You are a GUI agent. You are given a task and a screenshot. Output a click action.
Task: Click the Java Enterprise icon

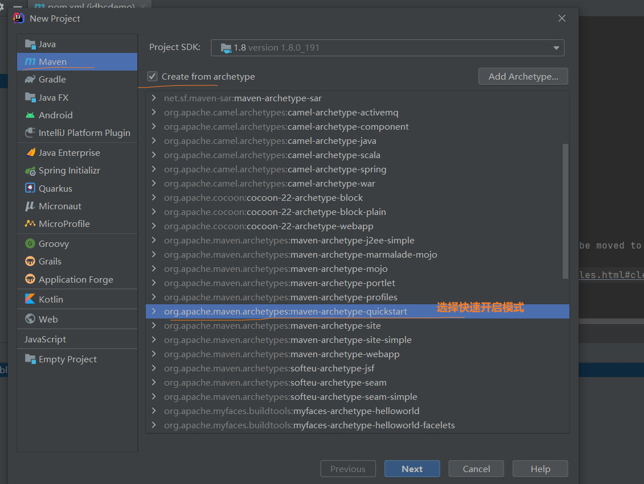click(30, 152)
